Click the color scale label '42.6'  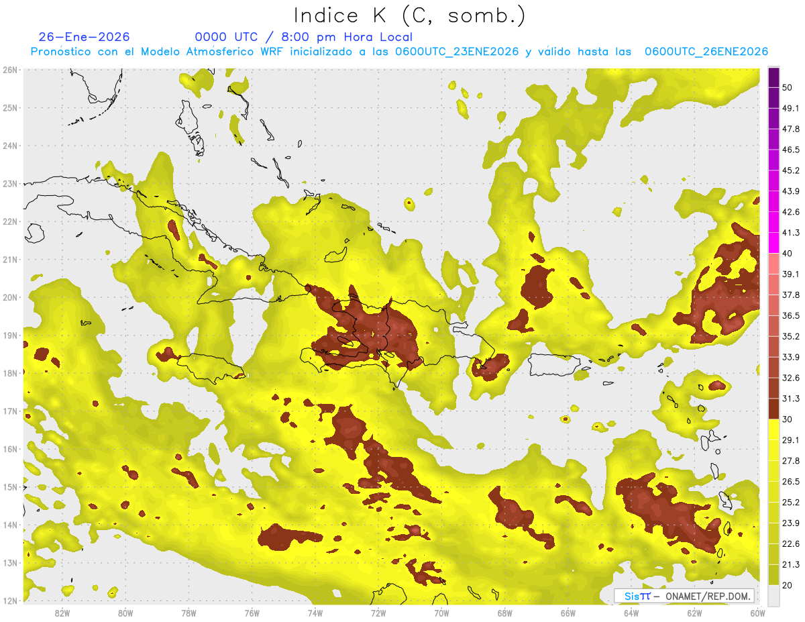[790, 211]
